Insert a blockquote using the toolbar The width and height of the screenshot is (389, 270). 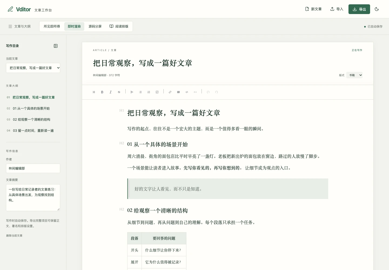point(132,92)
